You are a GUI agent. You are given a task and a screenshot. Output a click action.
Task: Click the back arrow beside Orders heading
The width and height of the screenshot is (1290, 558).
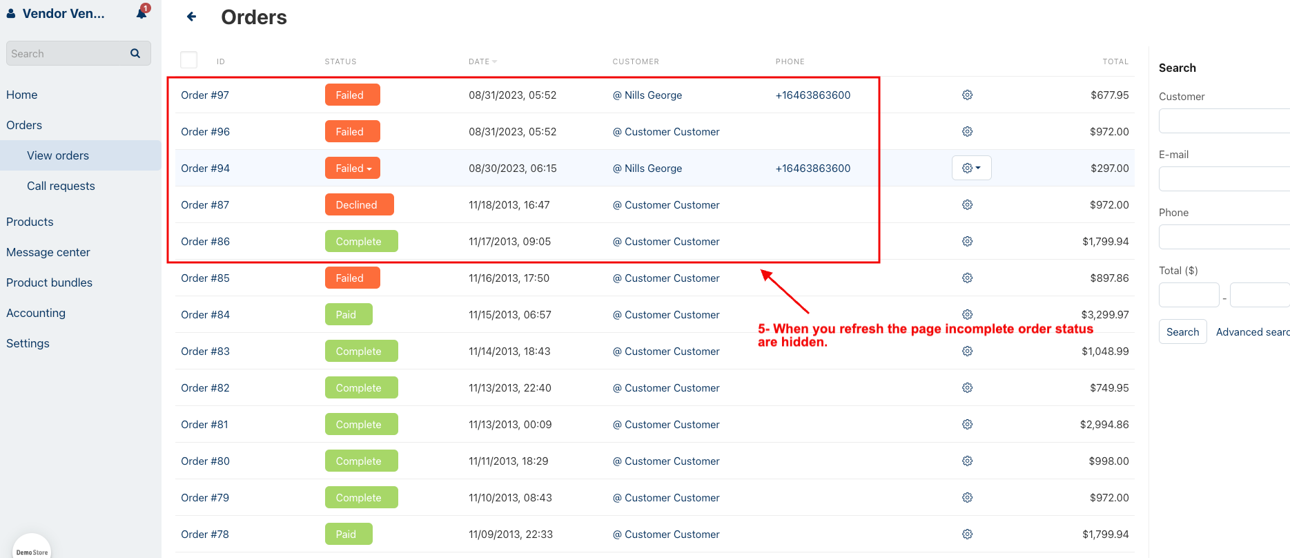(x=192, y=17)
